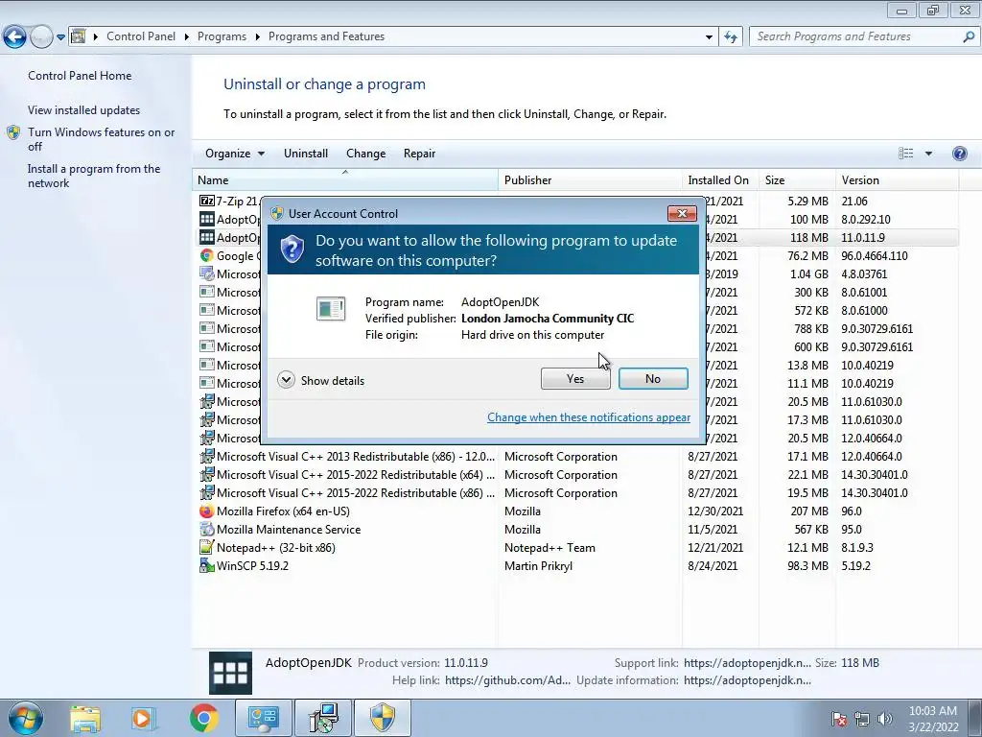Click the taskbar clock showing 10:03 AM
This screenshot has height=737, width=982.
(x=933, y=718)
